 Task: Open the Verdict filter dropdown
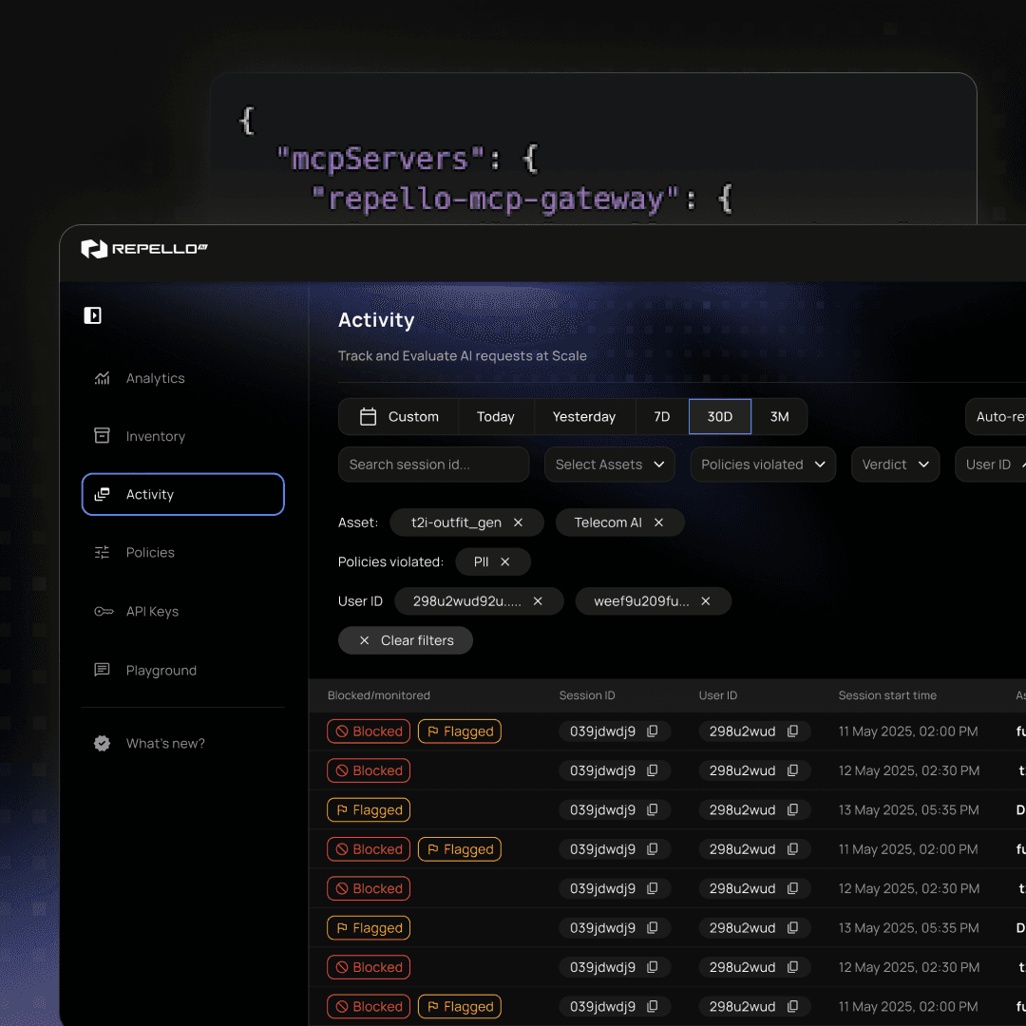point(895,464)
